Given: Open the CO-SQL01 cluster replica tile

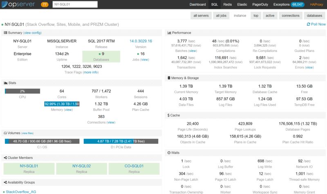Looking at the screenshot, I should (134, 169).
